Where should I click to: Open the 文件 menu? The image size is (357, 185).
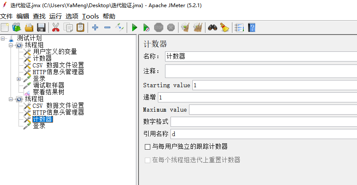[x=7, y=16]
